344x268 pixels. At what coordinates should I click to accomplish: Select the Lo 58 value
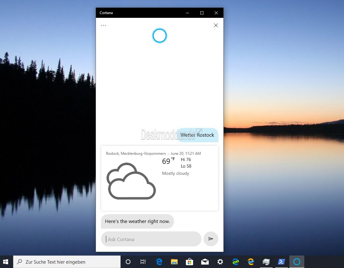186,166
